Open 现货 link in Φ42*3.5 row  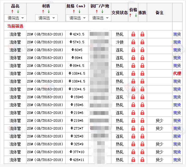coord(177,34)
